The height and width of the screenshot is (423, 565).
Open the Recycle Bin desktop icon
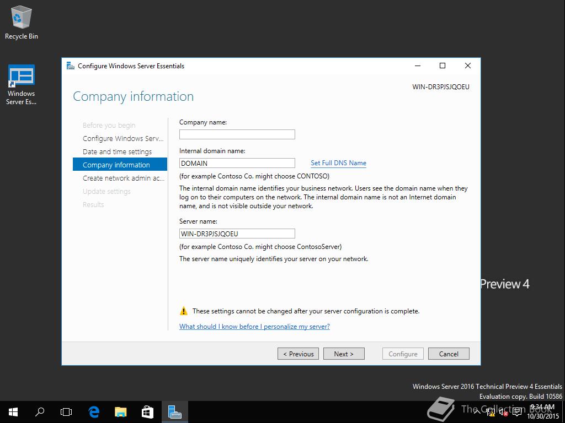pos(22,21)
